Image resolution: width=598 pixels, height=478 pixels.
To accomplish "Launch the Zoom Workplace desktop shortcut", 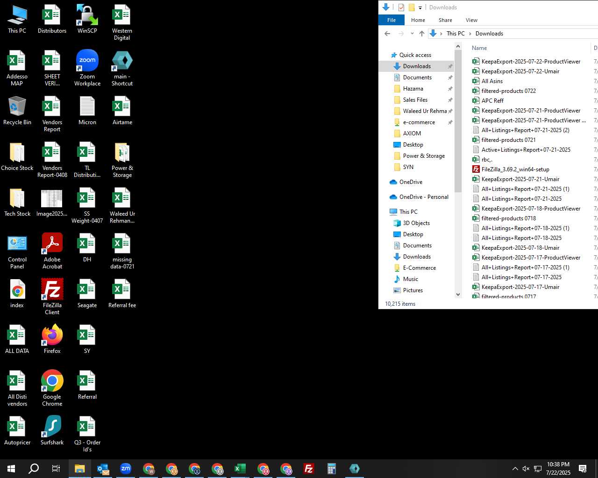I will click(87, 68).
